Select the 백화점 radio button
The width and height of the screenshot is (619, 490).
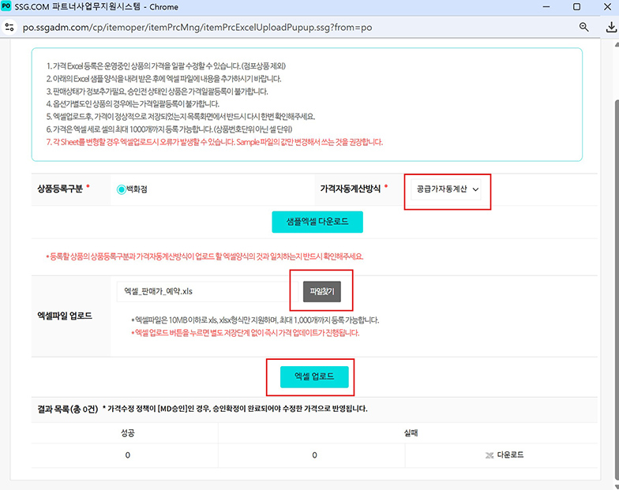(x=122, y=189)
